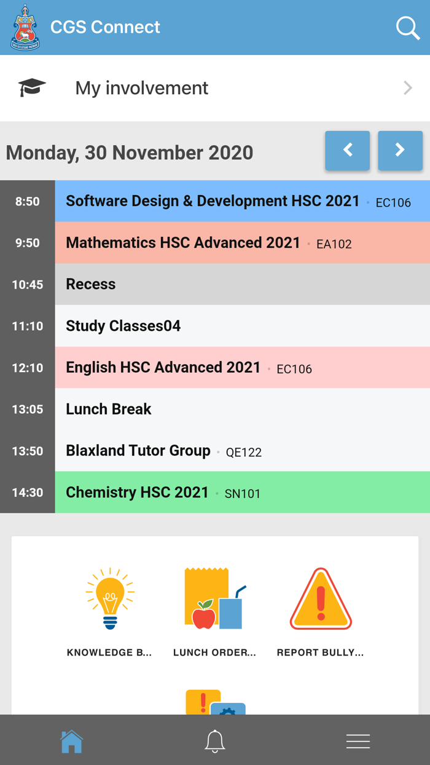Image resolution: width=430 pixels, height=765 pixels.
Task: Tap the Lunch Orders bag icon
Action: (214, 595)
